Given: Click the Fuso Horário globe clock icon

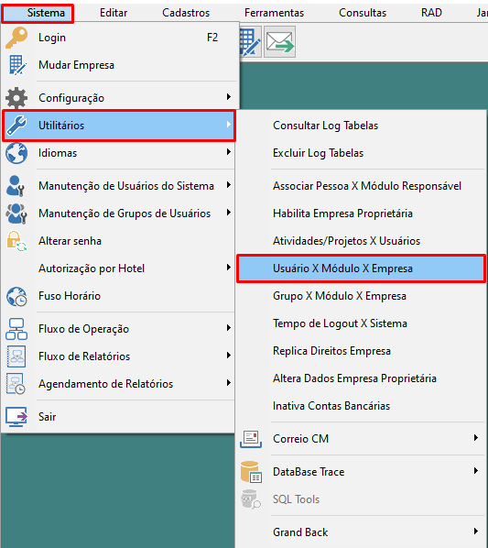Looking at the screenshot, I should (16, 296).
